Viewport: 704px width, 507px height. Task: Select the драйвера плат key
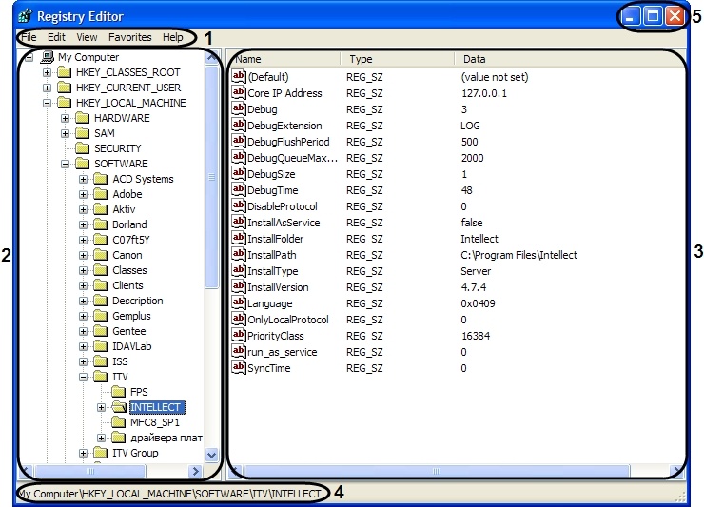click(166, 438)
